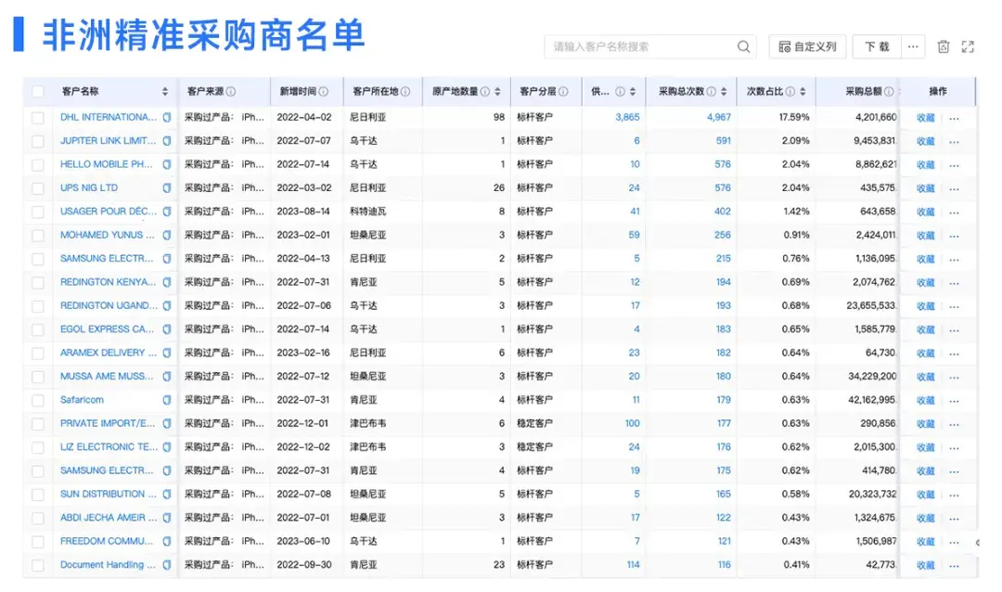Expand more menu in SUN DISTRIBUTION row
Screen dimensions: 1002x592
[x=954, y=495]
